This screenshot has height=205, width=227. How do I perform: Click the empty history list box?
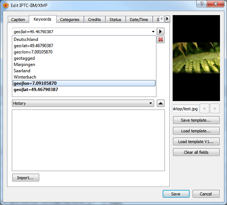click(88, 140)
